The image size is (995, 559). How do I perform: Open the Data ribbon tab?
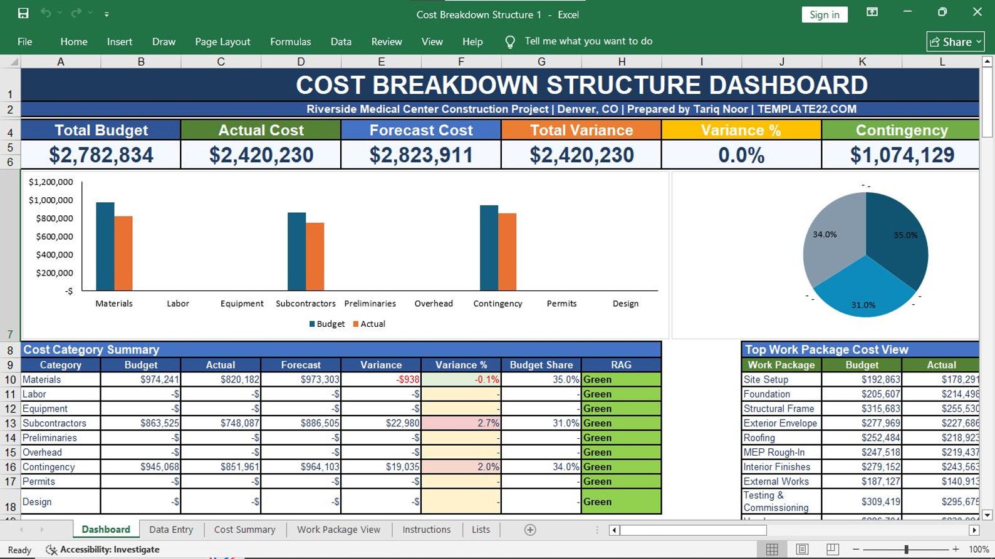[341, 41]
